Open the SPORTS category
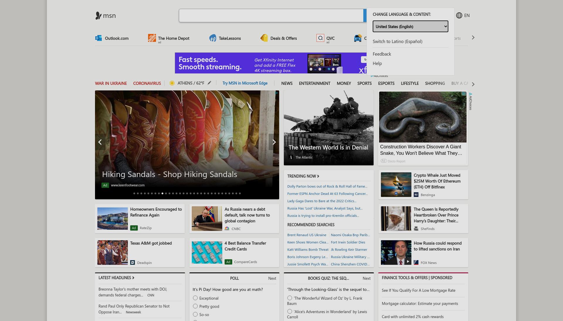 [364, 83]
